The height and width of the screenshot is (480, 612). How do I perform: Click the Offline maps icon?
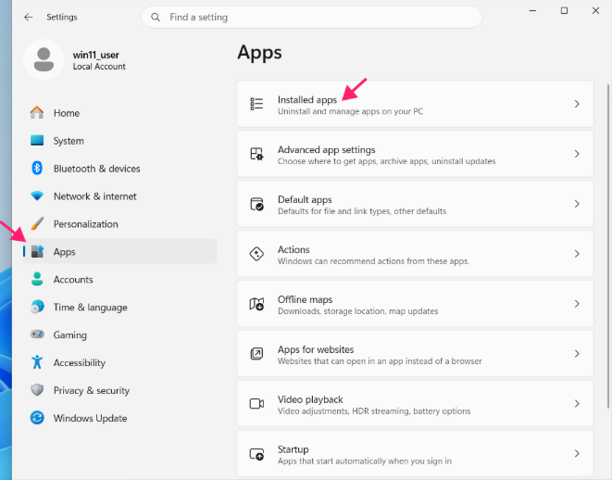click(256, 304)
